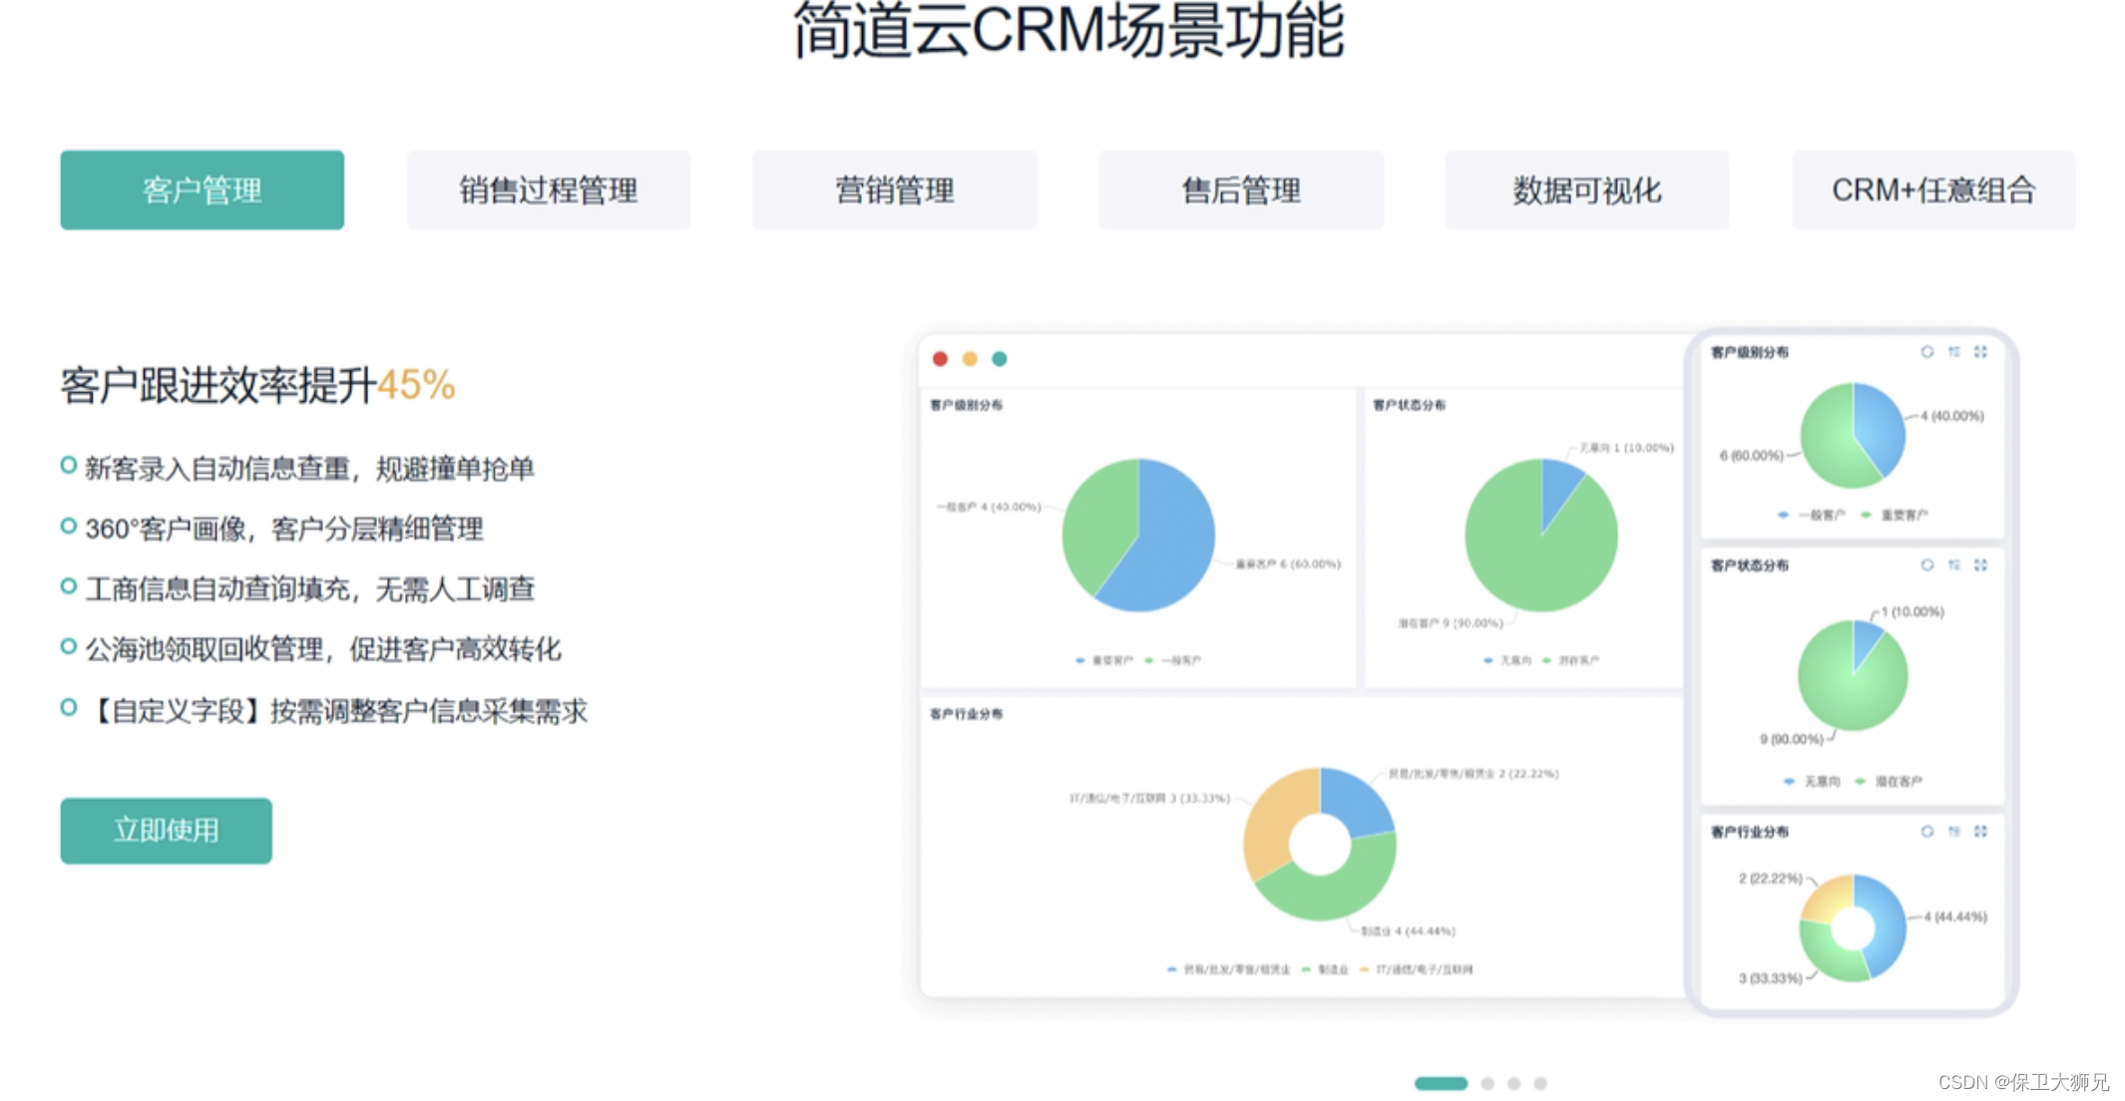Switch to 销售过程管理 tab
Screen dimensions: 2125x1101
[x=548, y=190]
